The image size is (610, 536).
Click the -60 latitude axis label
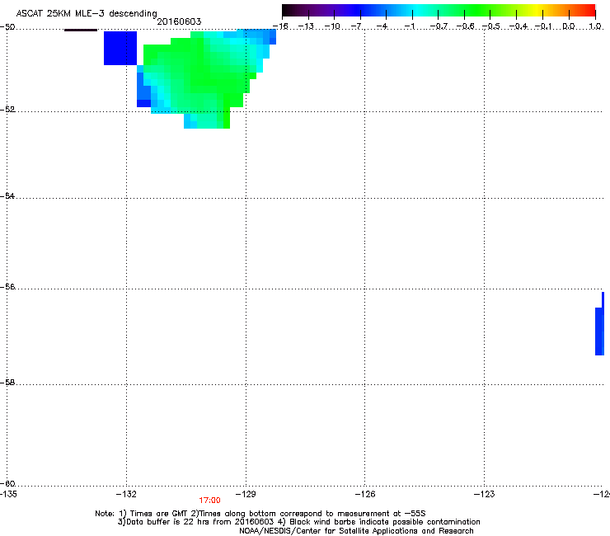pos(7,483)
